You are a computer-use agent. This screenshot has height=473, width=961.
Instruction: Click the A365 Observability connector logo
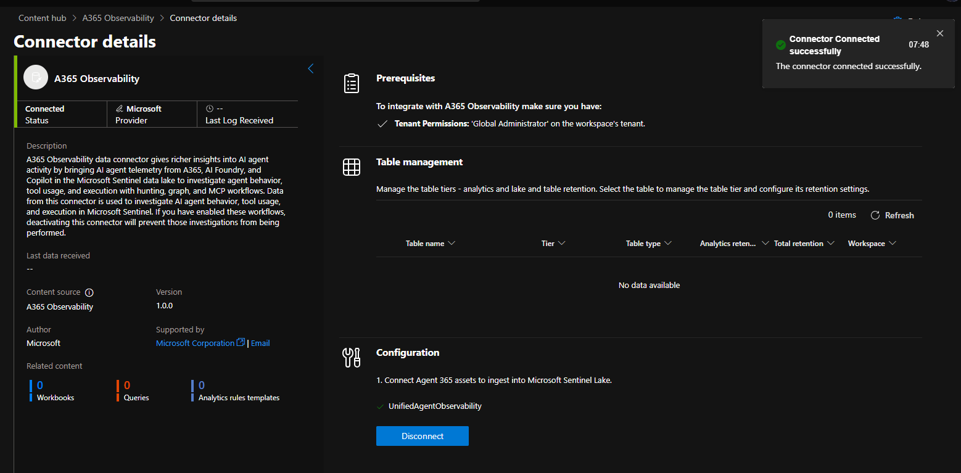tap(36, 77)
